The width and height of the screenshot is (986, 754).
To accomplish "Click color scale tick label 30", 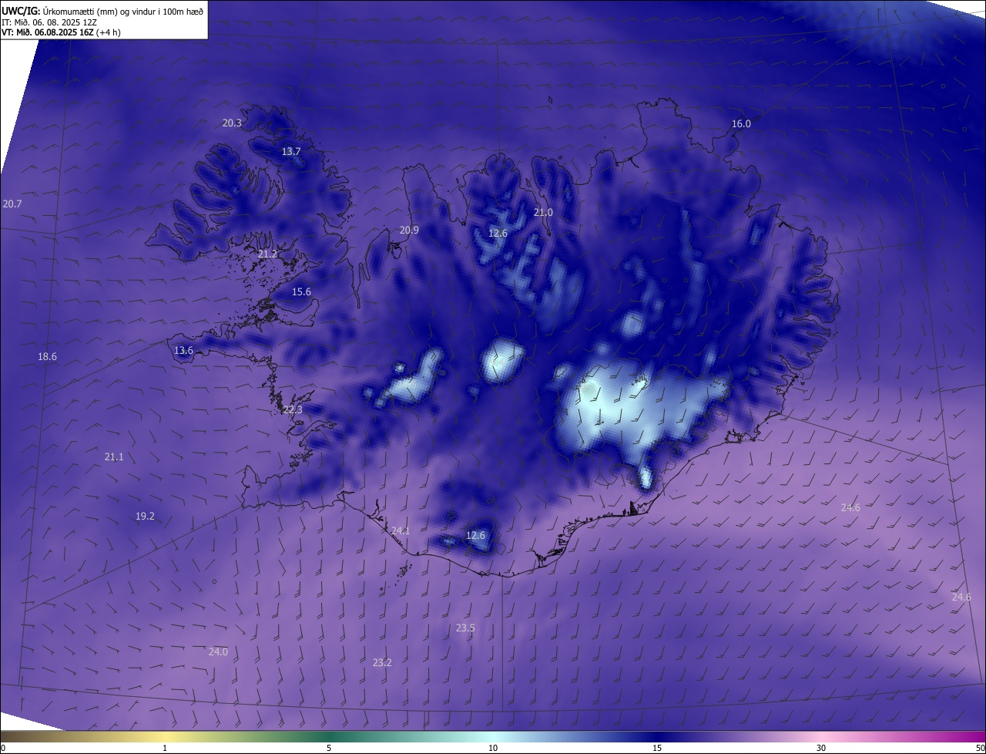I will (821, 748).
